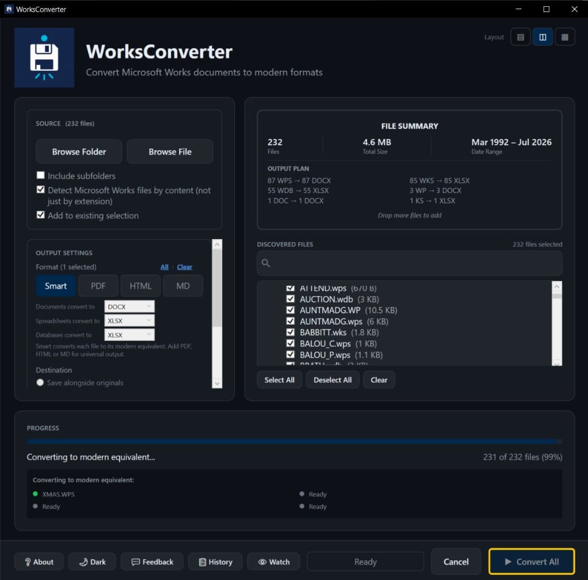Switch to two-column layout icon
Image resolution: width=588 pixels, height=580 pixels.
coord(543,37)
